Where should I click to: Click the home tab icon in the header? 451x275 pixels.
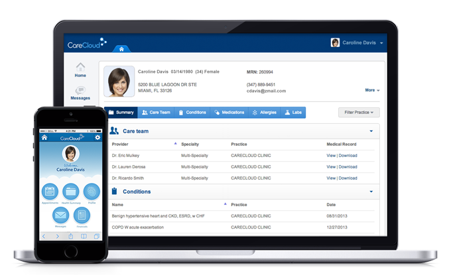tap(121, 49)
